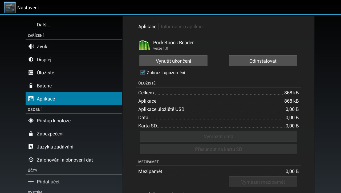Open Displej settings
This screenshot has height=193, width=341.
coord(74,59)
